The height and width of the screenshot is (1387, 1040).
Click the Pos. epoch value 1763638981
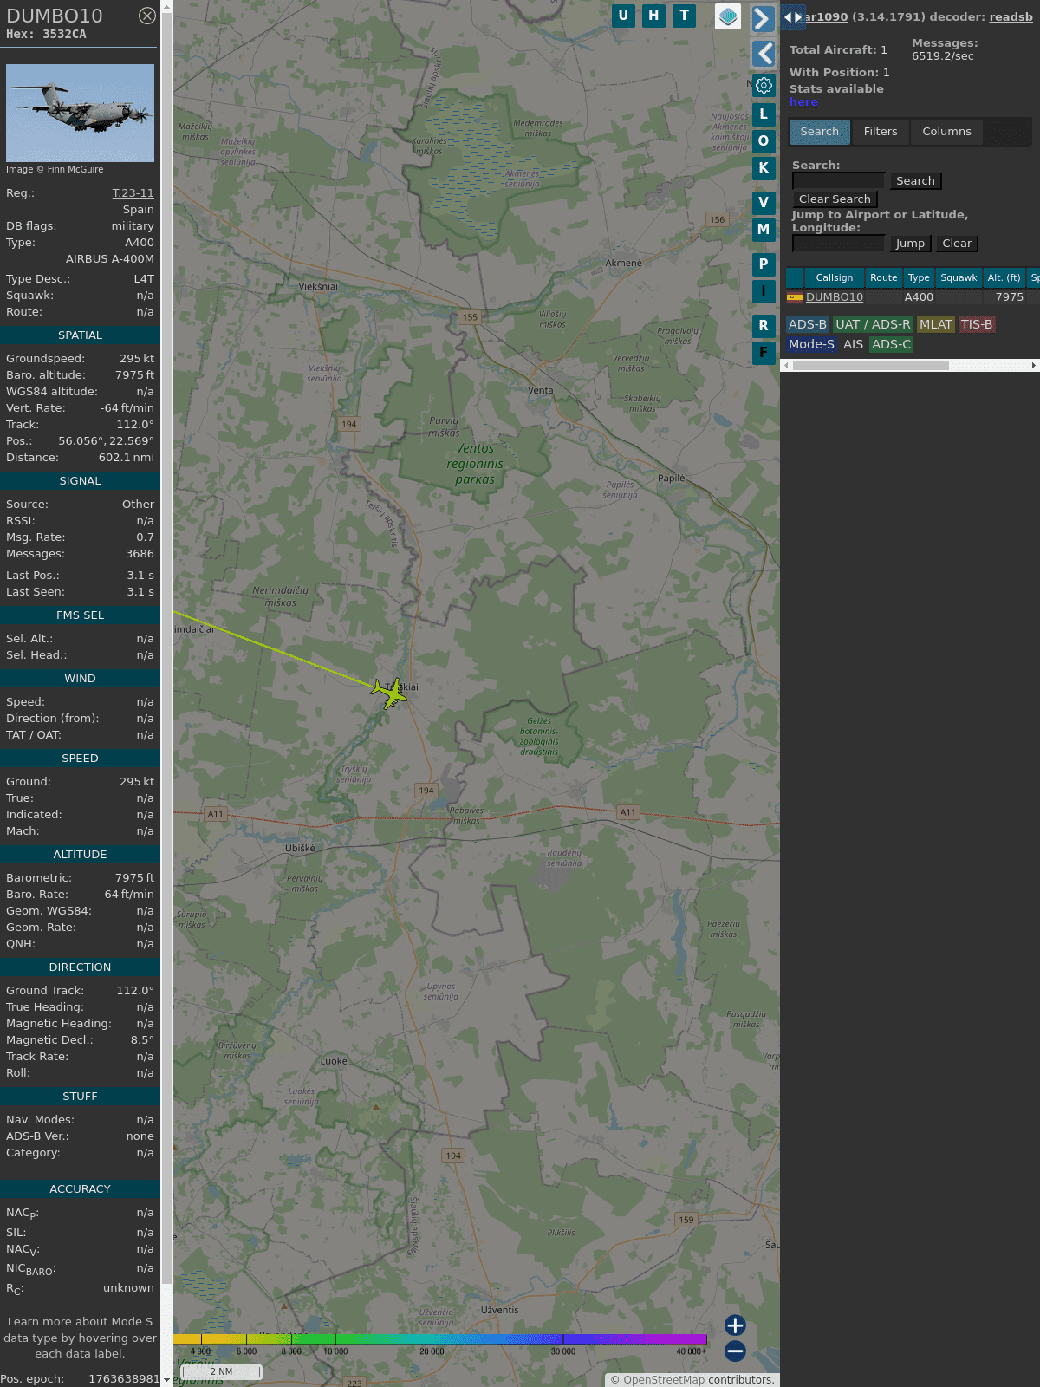click(124, 1378)
